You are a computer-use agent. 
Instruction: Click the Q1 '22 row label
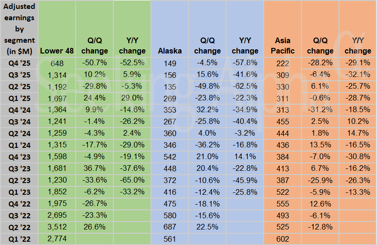point(19,240)
